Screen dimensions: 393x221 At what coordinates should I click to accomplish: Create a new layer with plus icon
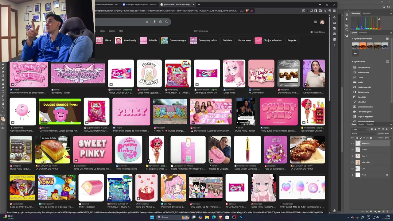tap(383, 211)
